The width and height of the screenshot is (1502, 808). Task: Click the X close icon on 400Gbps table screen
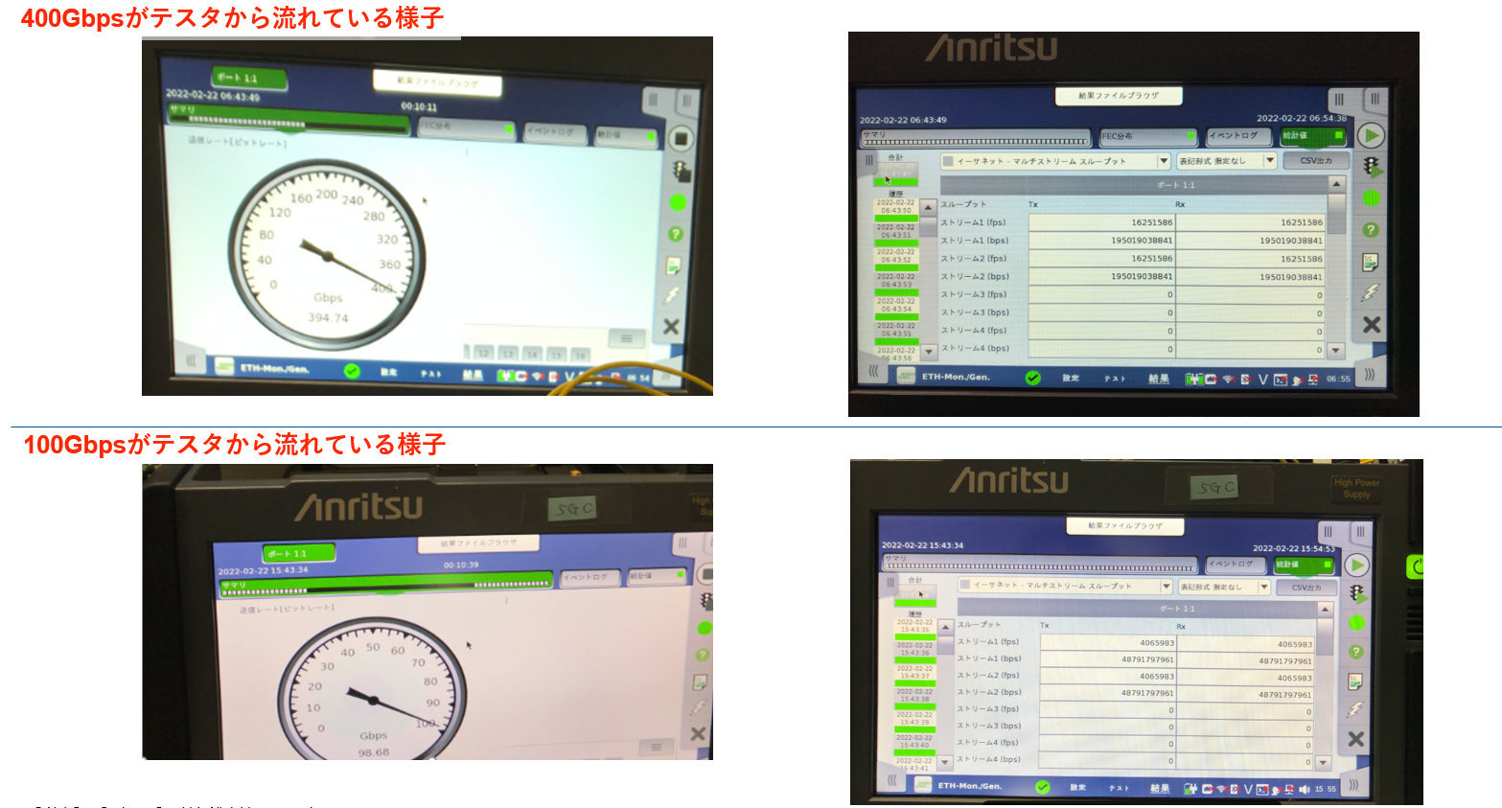(x=1372, y=325)
